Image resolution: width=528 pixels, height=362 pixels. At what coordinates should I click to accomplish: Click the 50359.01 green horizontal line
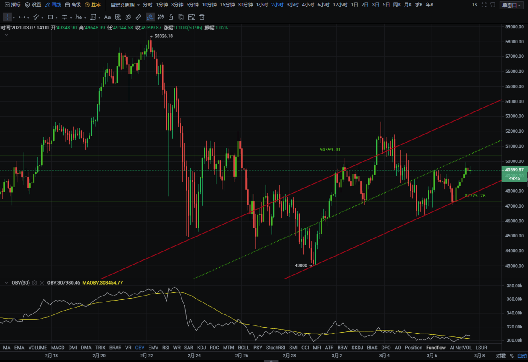pos(255,156)
